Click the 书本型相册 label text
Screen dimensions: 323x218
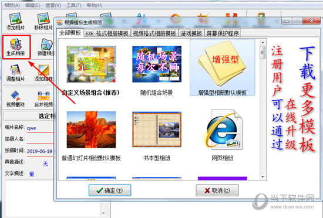tap(157, 158)
